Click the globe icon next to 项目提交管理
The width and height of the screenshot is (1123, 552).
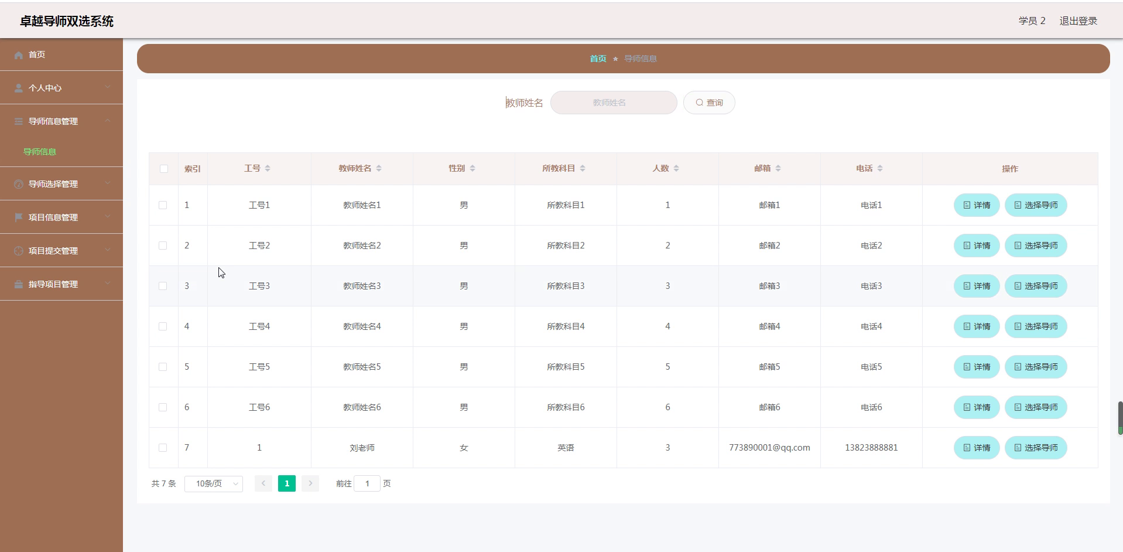(18, 250)
